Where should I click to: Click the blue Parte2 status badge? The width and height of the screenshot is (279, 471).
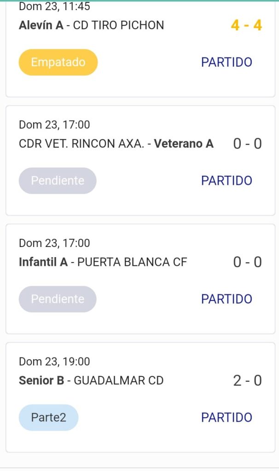click(48, 417)
